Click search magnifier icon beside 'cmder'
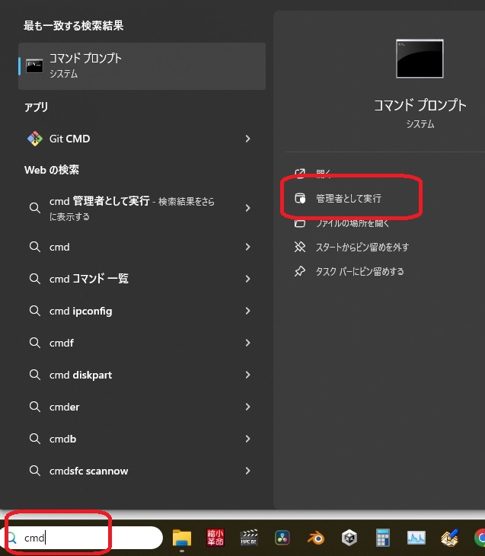 35,407
